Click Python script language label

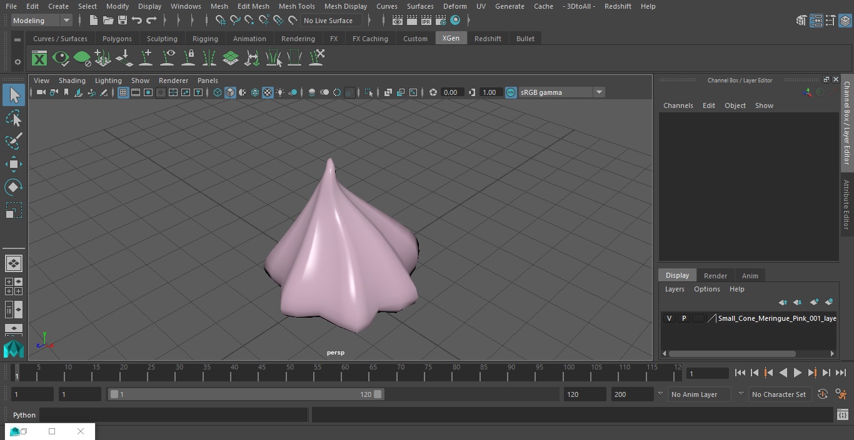tap(24, 415)
